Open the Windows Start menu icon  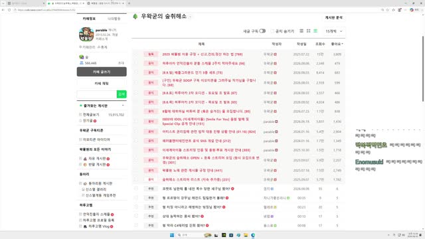(x=172, y=235)
